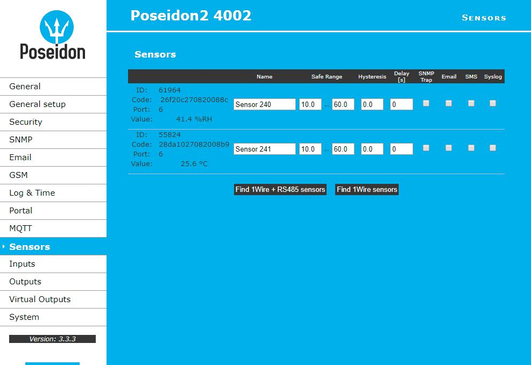The image size is (531, 365).
Task: Click the Safe Range column header
Action: (x=327, y=77)
